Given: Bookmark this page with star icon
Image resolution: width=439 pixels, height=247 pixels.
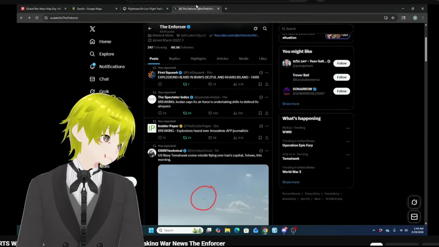Looking at the screenshot, I should coord(393,18).
